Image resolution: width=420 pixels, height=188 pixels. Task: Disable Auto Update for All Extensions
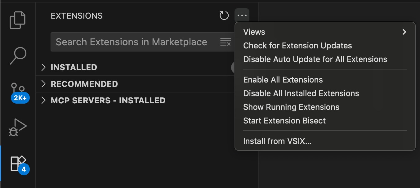pyautogui.click(x=315, y=59)
